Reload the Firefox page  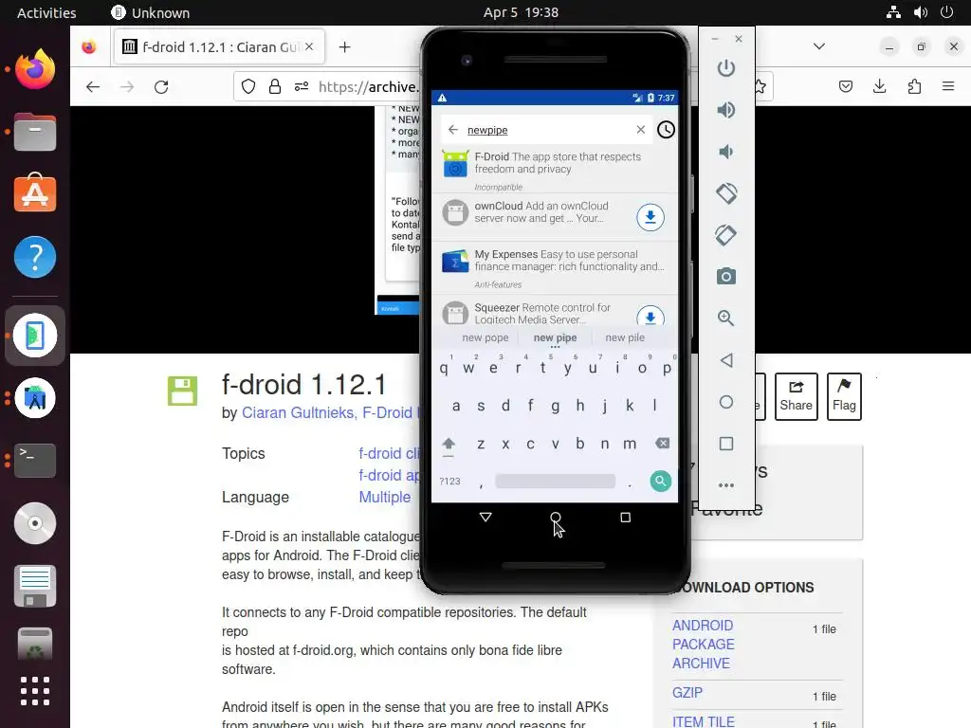(161, 86)
